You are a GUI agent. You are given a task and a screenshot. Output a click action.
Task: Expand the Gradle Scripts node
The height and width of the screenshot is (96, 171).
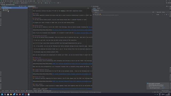point(2,11)
